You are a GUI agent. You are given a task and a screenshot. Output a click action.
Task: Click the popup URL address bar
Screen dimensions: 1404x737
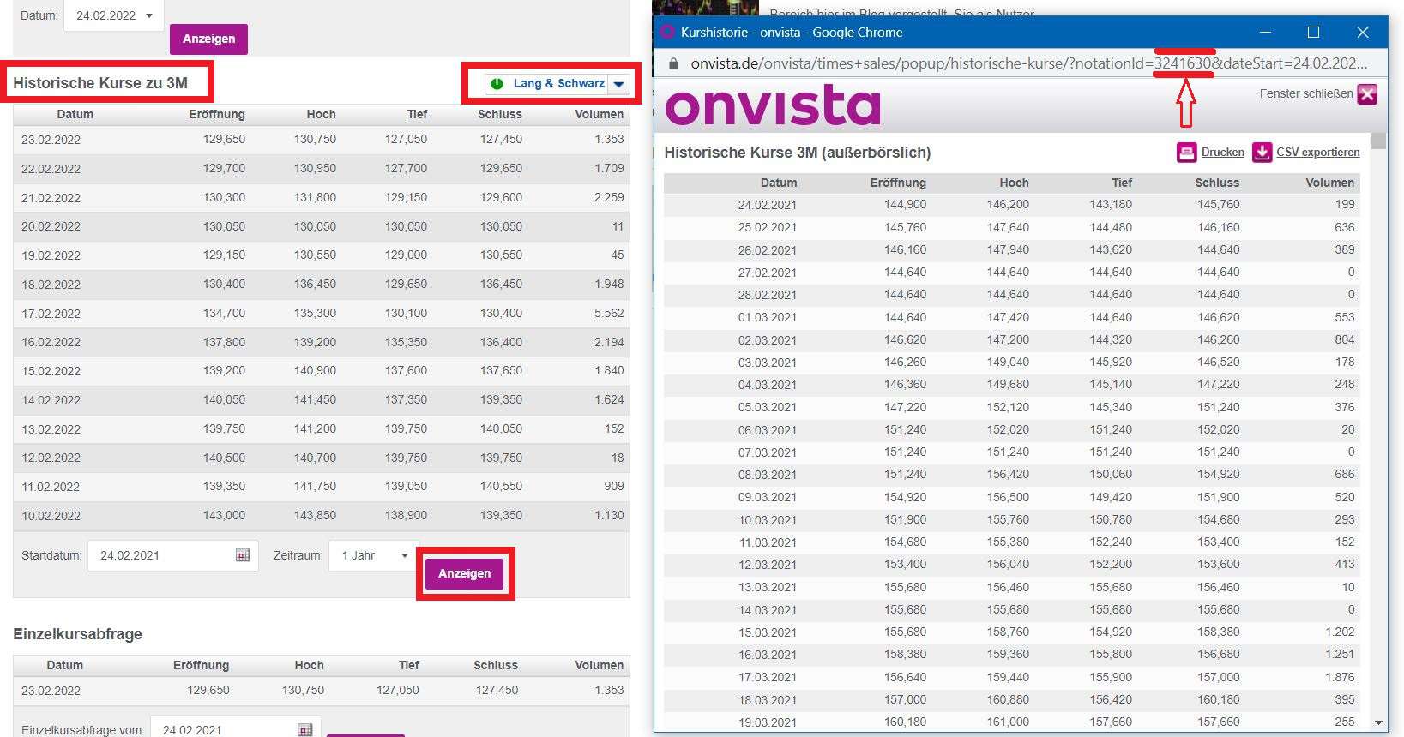[x=1029, y=63]
